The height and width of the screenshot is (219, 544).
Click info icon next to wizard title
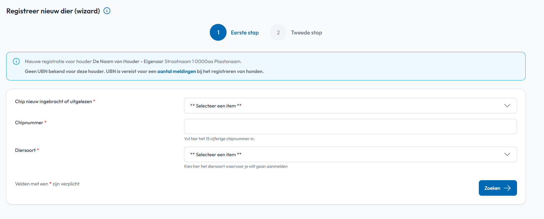tap(107, 11)
